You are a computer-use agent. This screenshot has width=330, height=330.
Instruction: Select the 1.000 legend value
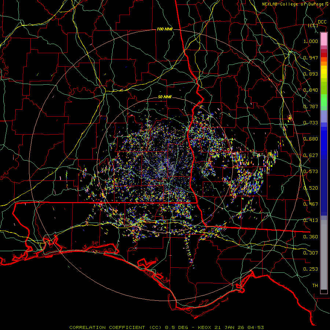pos(311,41)
